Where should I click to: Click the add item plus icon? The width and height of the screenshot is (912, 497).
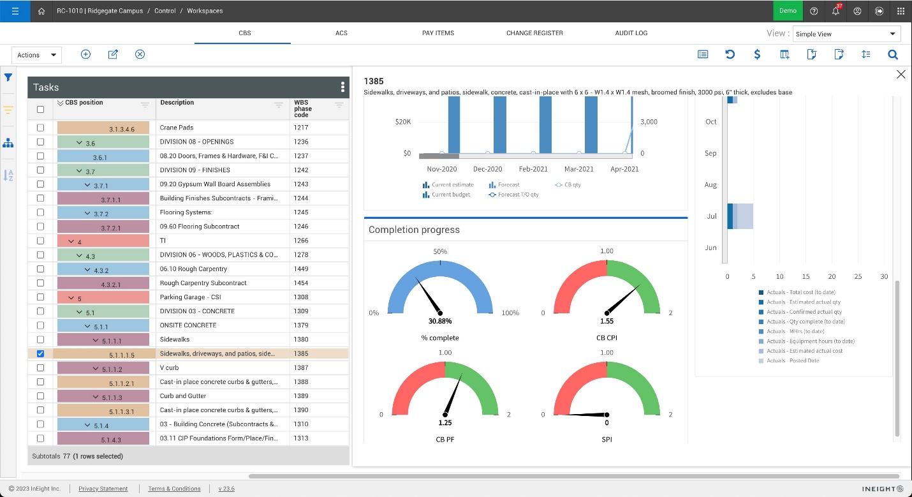pyautogui.click(x=85, y=54)
